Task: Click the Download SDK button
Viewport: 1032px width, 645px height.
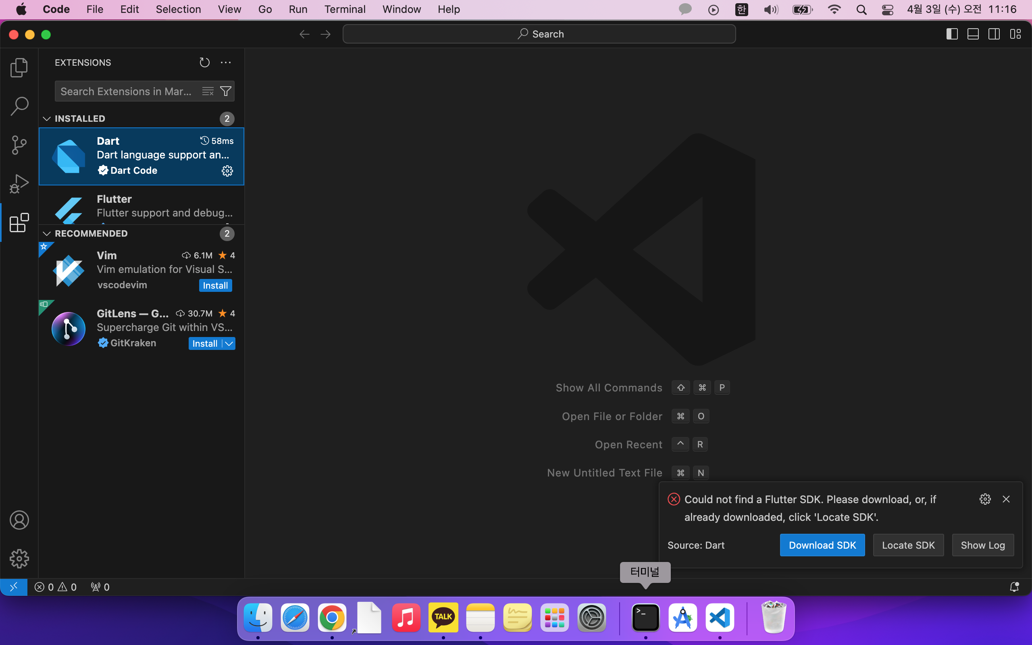Action: click(822, 545)
